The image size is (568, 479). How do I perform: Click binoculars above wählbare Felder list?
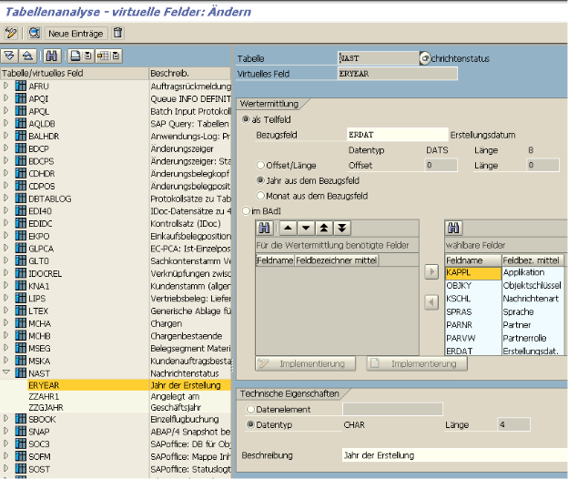pyautogui.click(x=452, y=228)
